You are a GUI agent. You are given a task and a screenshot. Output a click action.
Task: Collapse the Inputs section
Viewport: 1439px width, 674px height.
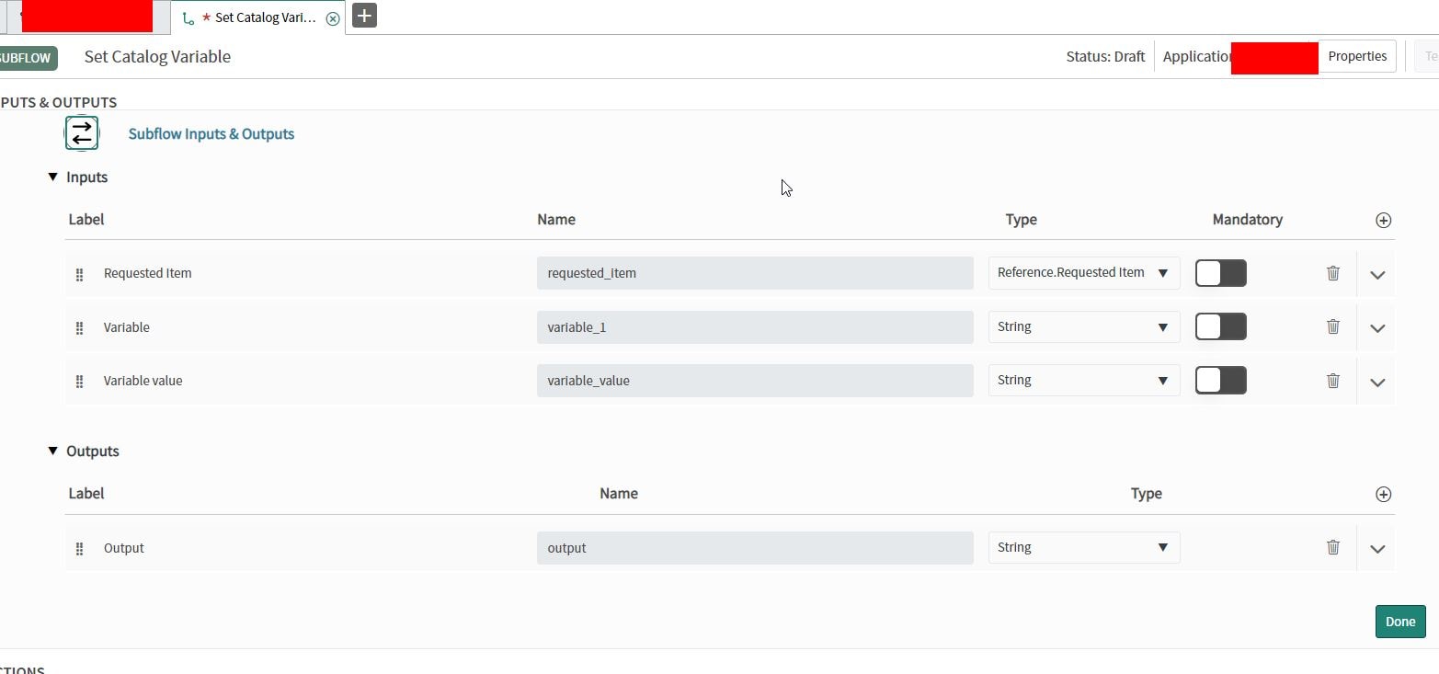click(52, 177)
